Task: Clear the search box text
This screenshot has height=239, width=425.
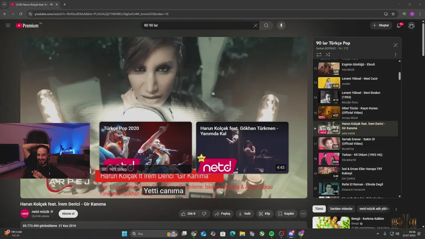Action: coord(256,26)
